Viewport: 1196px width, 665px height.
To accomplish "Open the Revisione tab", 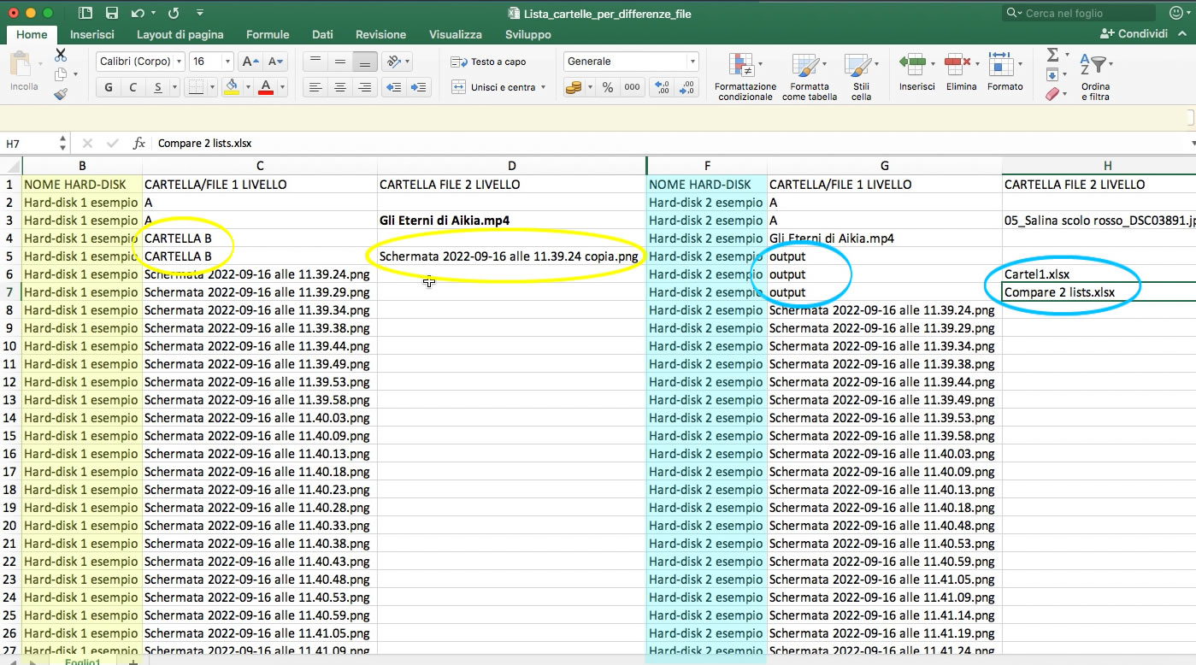I will point(381,34).
